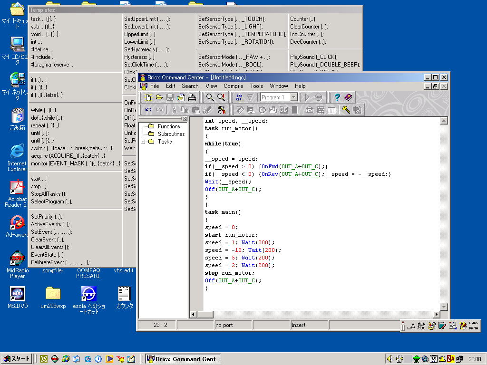
Task: Close the code explorer side pane
Action: pyautogui.click(x=185, y=119)
